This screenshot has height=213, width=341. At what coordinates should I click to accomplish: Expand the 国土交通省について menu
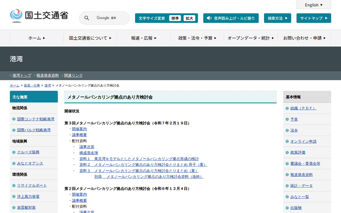[90, 38]
